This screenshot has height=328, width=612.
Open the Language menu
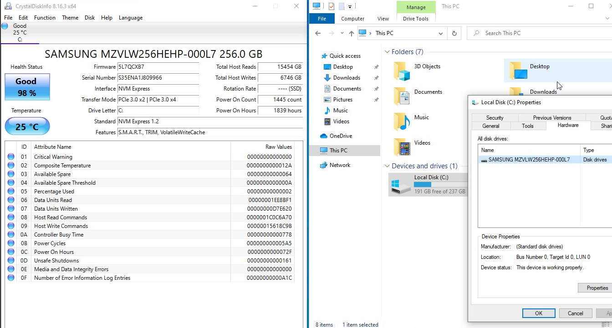pos(131,18)
